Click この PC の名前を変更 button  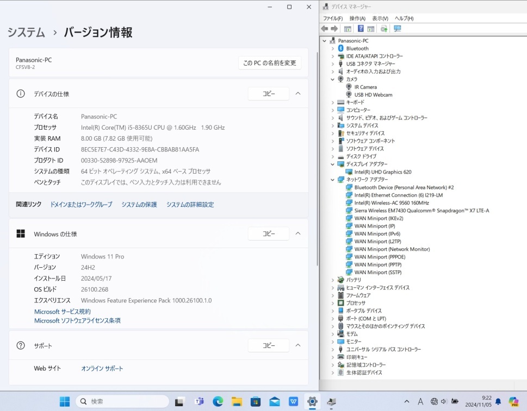pos(270,63)
